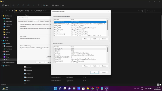Click OK in System Properties window

40,62
